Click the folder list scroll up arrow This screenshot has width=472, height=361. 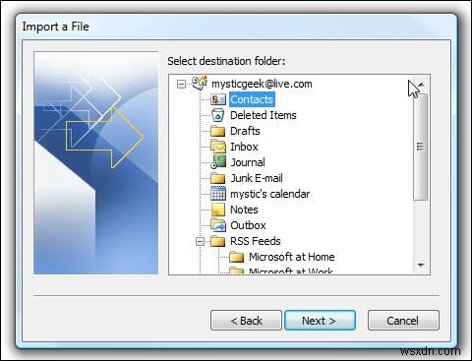point(421,85)
